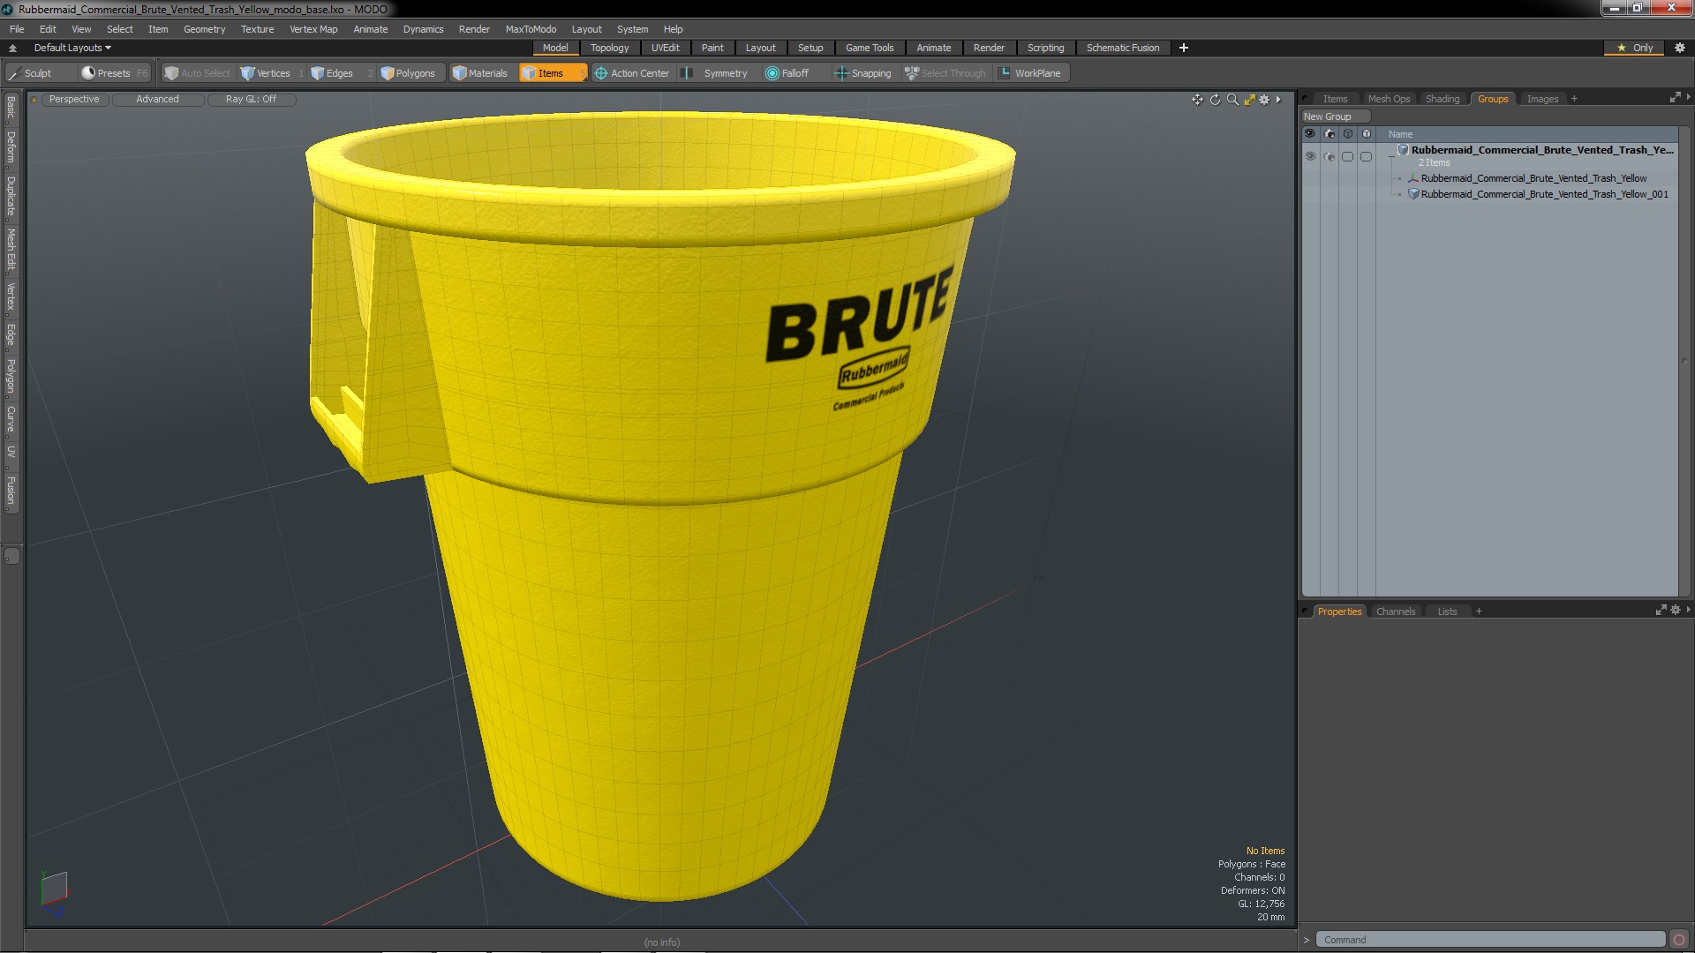This screenshot has width=1695, height=953.
Task: Add new tab in Properties panel
Action: pyautogui.click(x=1479, y=612)
